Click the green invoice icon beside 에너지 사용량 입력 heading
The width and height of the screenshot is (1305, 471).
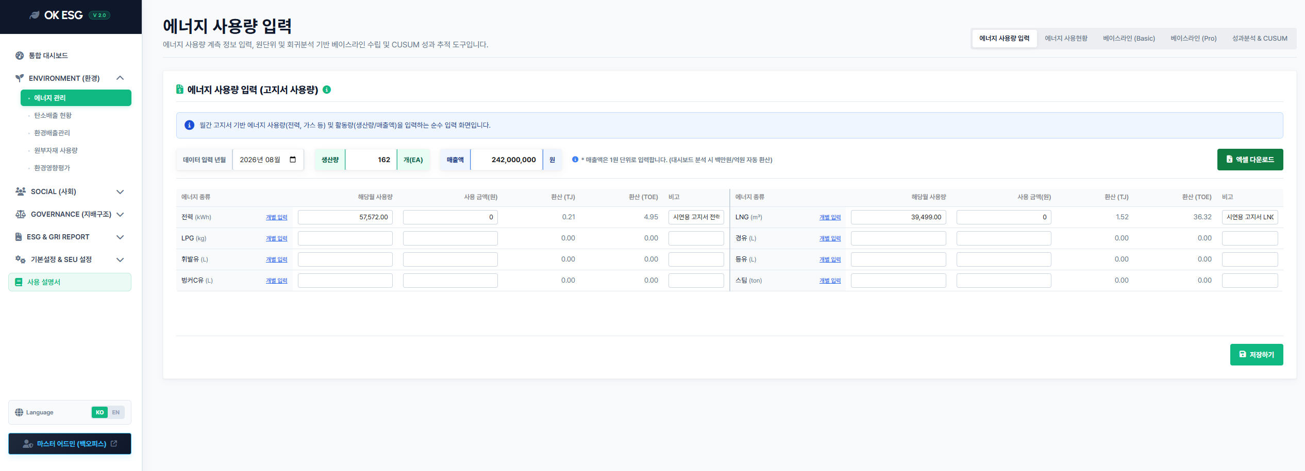click(180, 90)
